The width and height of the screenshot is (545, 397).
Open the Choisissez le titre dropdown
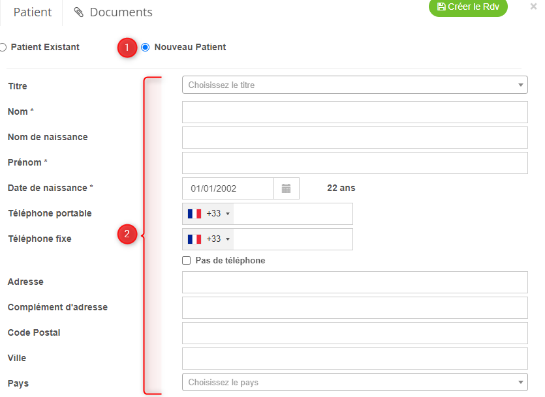coord(354,85)
